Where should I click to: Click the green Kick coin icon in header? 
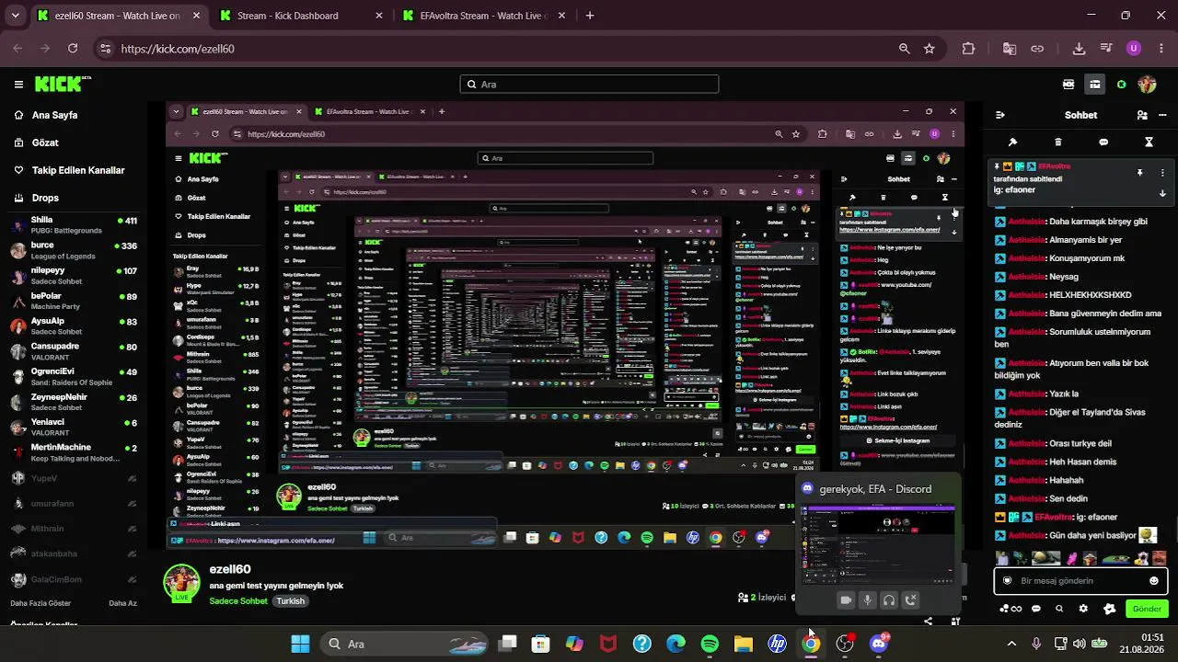1121,85
